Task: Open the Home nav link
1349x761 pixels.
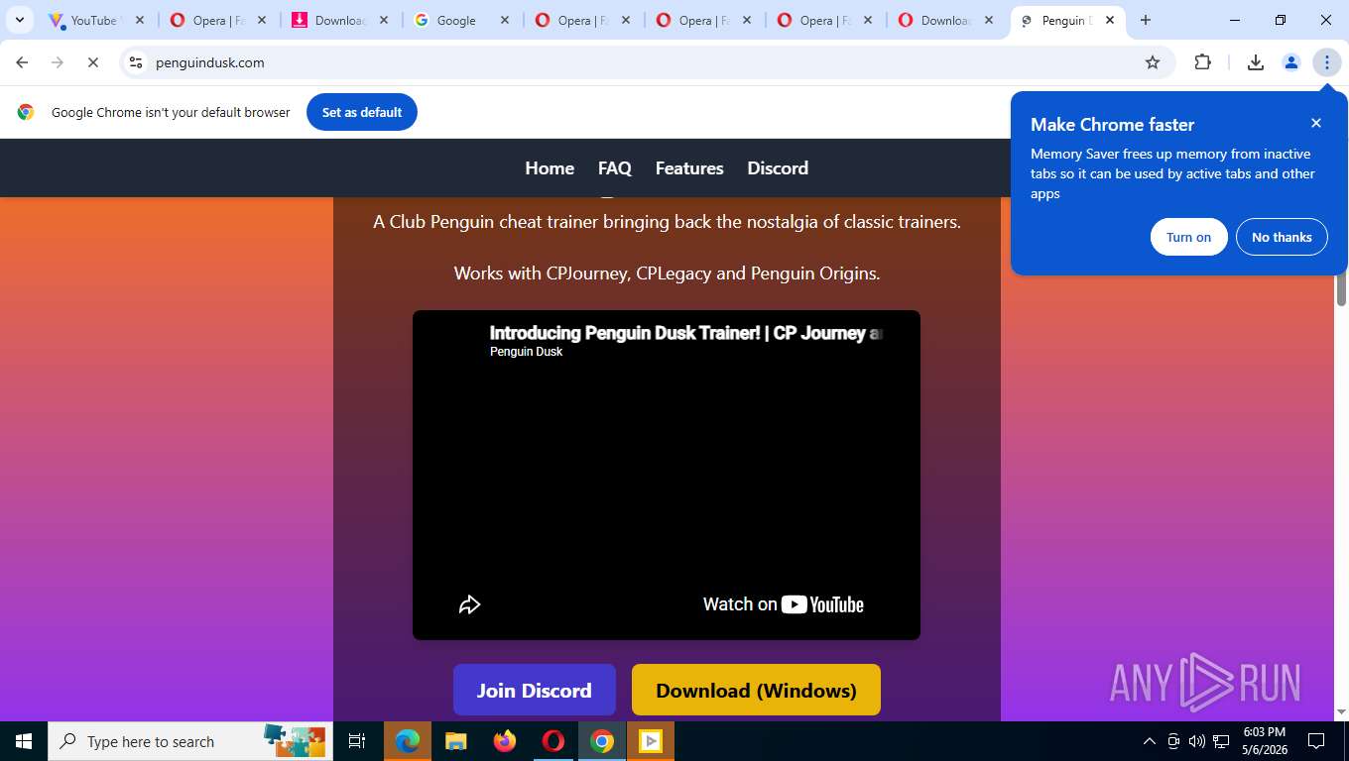Action: [x=550, y=167]
